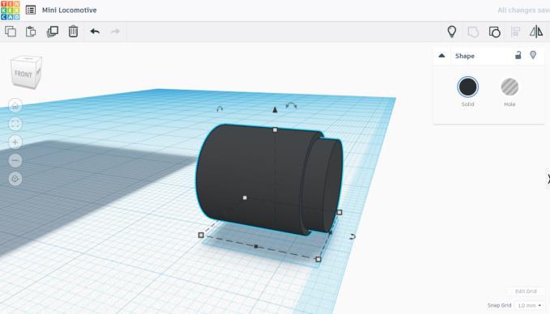Click the rotation handle near right corner
Screen dimensions: 550x314
click(x=352, y=236)
